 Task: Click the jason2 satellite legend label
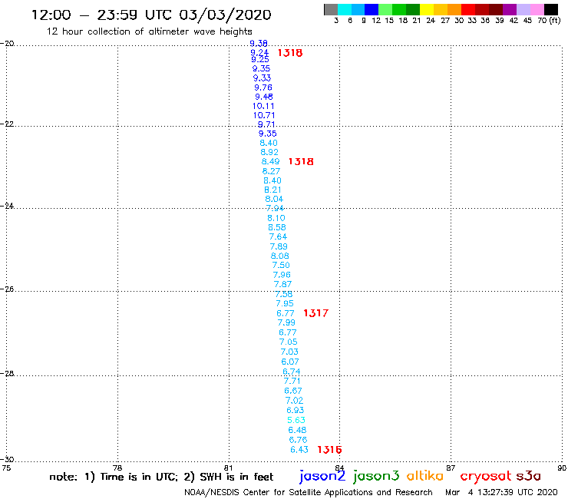pos(322,476)
